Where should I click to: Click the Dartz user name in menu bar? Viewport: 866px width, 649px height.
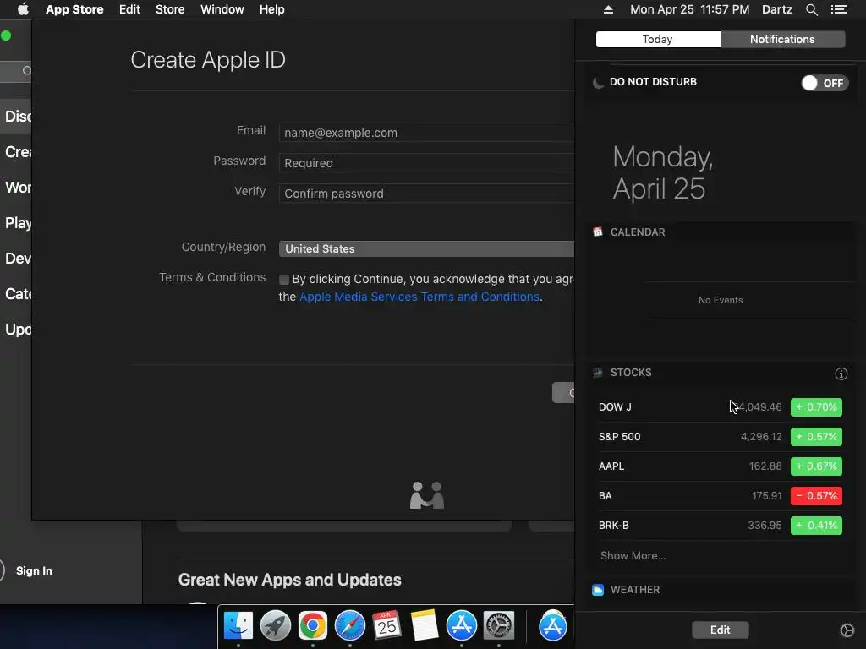(777, 9)
